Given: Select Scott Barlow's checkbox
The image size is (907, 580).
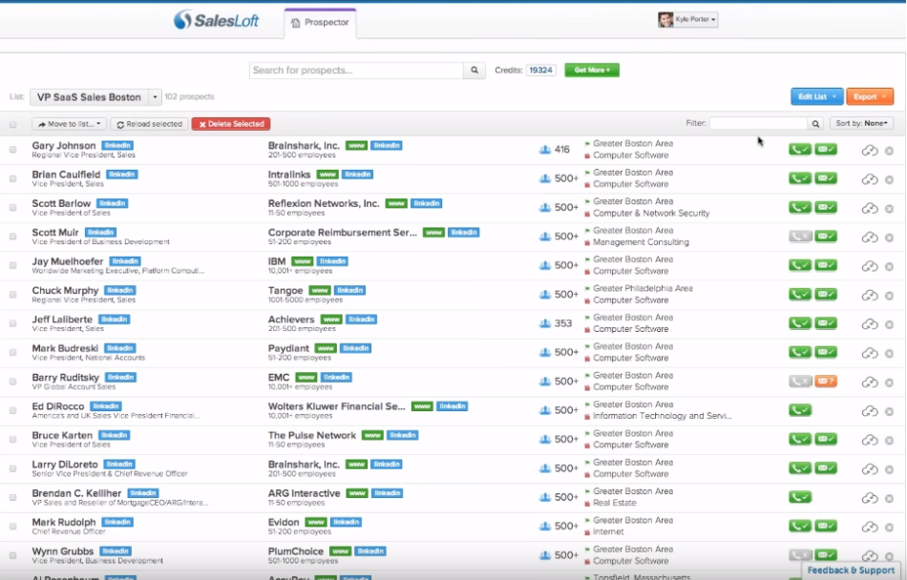Looking at the screenshot, I should pos(12,207).
